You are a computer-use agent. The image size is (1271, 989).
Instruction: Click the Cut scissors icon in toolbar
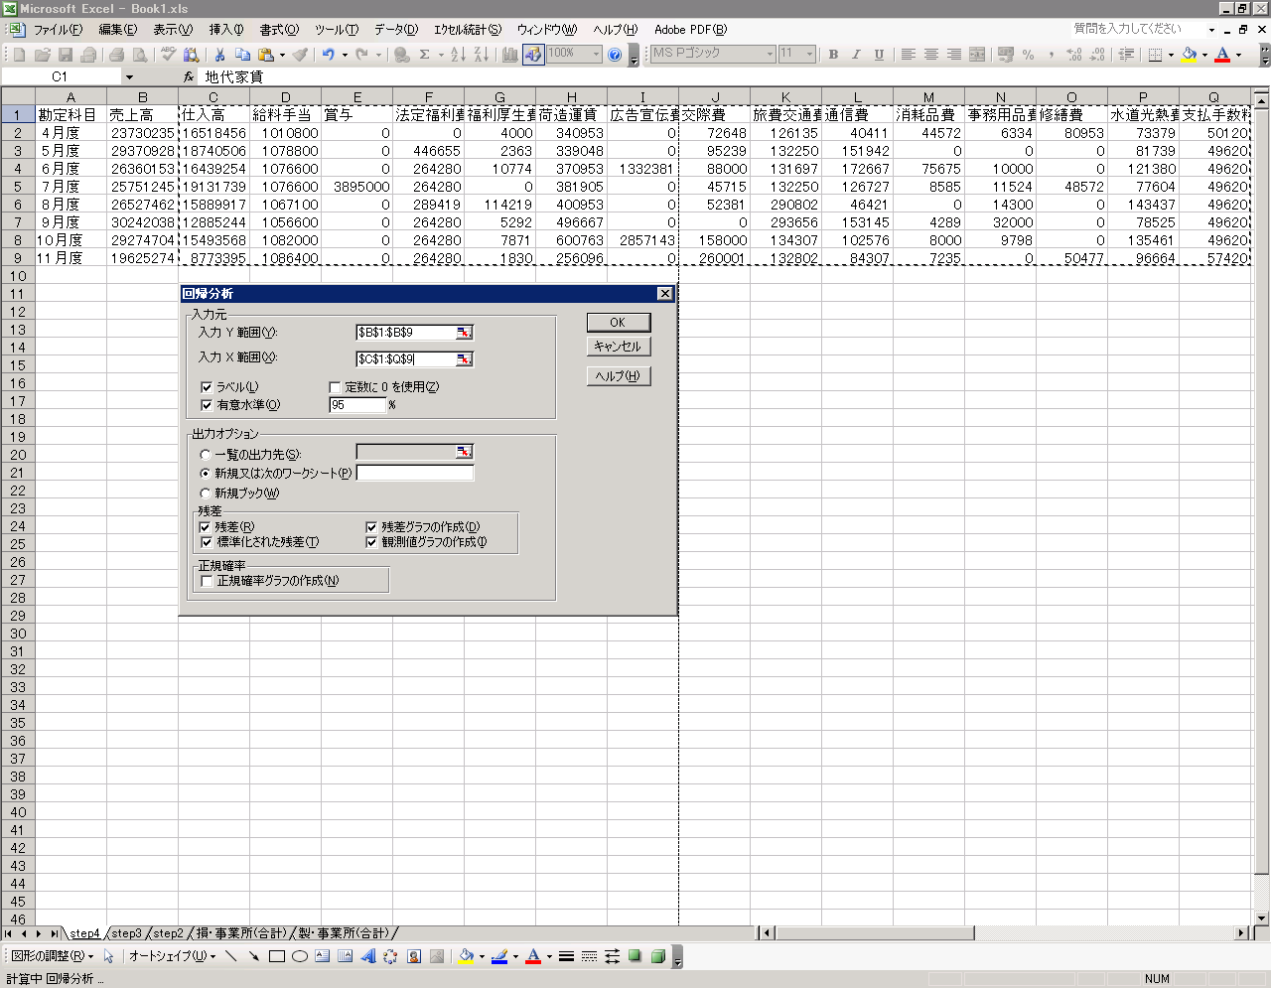tap(219, 55)
